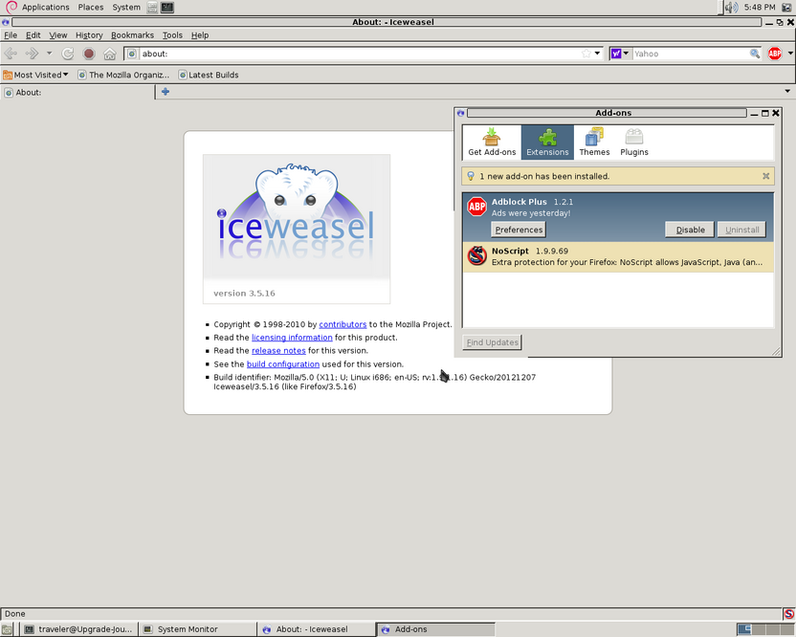796x637 pixels.
Task: Open the Bookmarks menu
Action: click(132, 35)
